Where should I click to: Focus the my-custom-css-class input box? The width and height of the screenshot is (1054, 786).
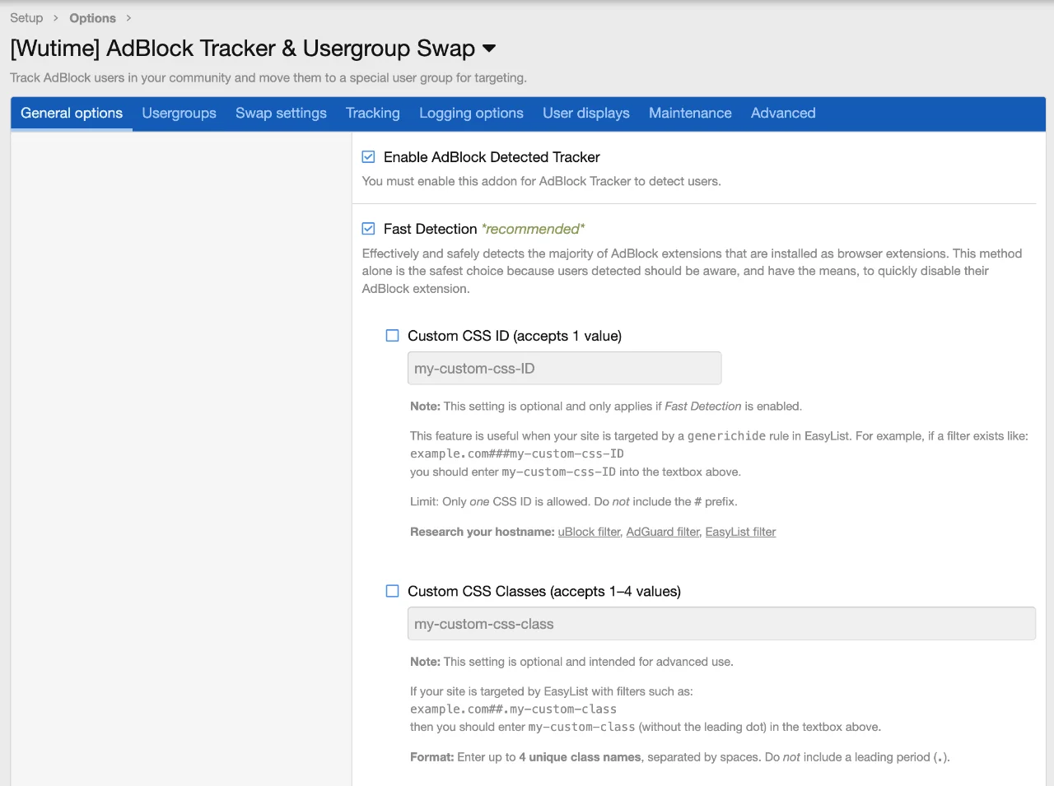pyautogui.click(x=721, y=624)
